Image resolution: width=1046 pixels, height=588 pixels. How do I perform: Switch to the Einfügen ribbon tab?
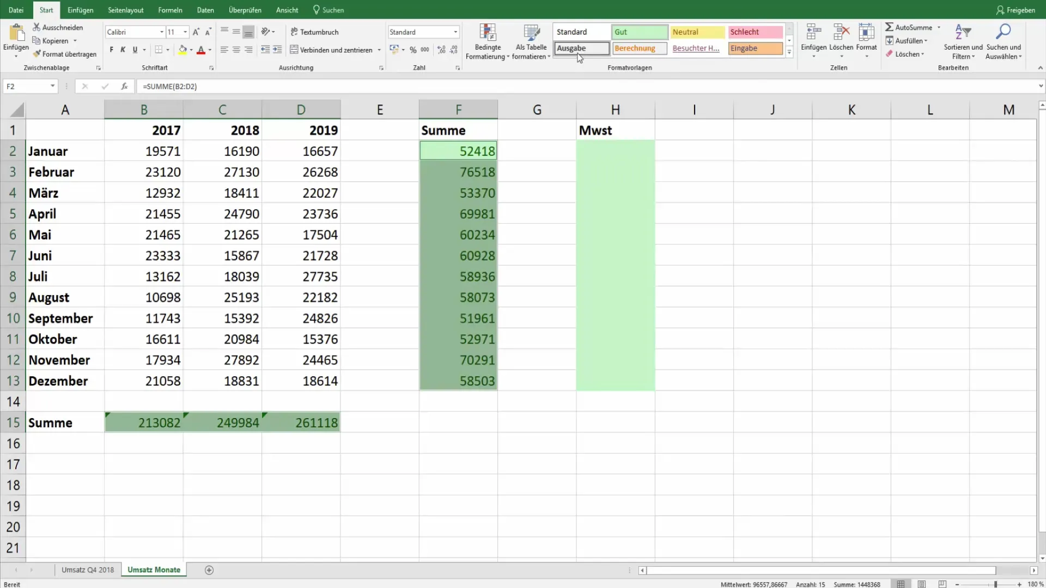(80, 10)
